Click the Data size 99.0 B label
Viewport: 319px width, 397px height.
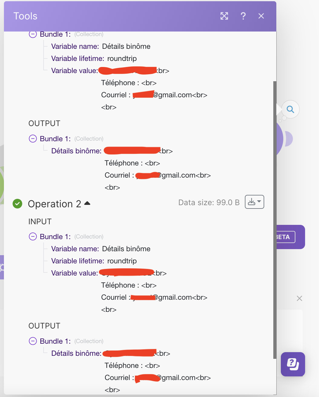click(x=209, y=202)
